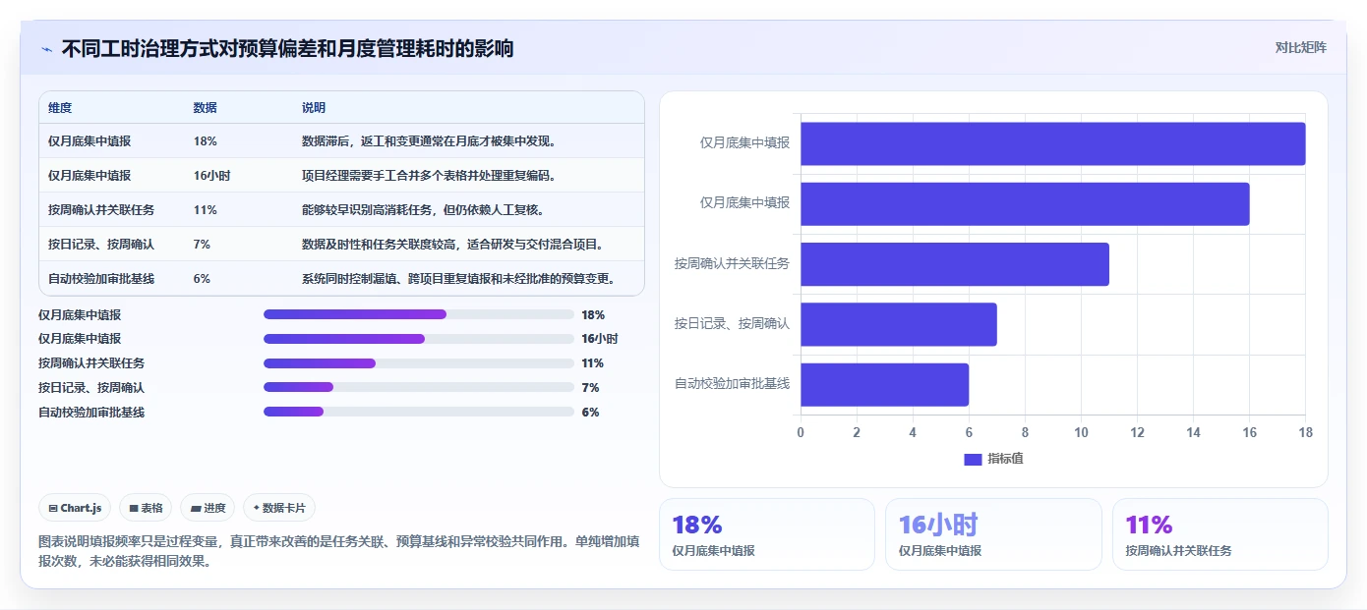Image resolution: width=1367 pixels, height=610 pixels.
Task: Click the 16小时 progress bar track
Action: pos(418,339)
